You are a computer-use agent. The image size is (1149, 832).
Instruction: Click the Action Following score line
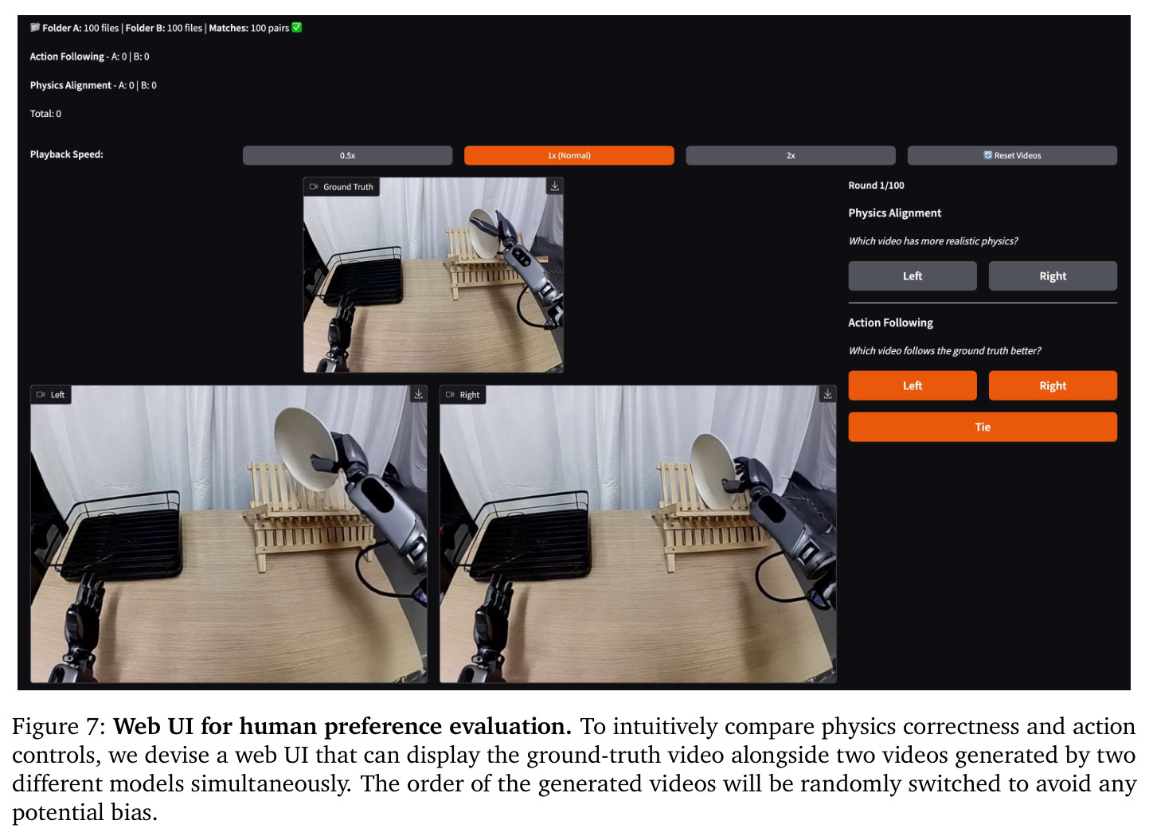click(89, 57)
